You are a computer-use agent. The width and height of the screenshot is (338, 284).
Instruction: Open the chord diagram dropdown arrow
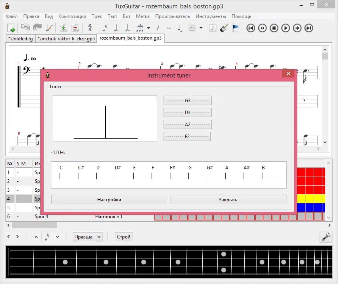(x=201, y=28)
